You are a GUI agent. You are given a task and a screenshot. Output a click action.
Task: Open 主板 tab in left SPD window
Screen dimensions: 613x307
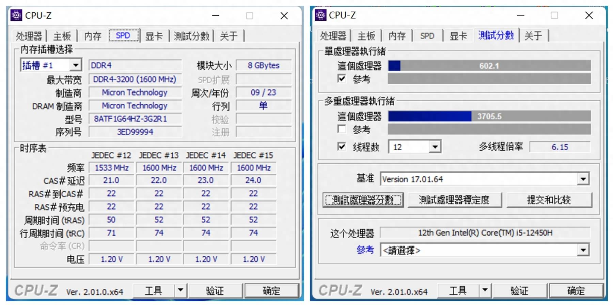pyautogui.click(x=62, y=36)
